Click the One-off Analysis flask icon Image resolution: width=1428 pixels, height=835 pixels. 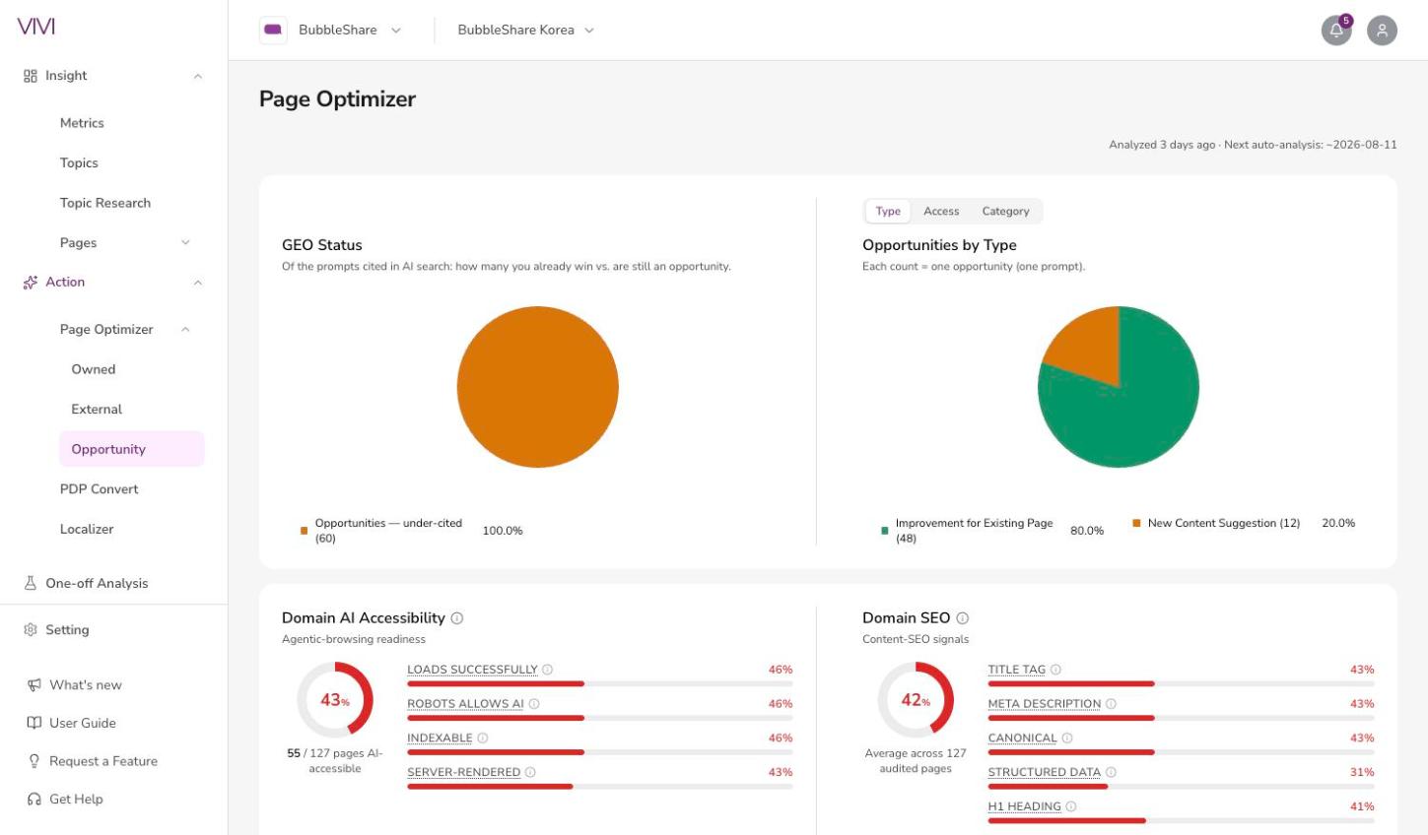pyautogui.click(x=31, y=583)
